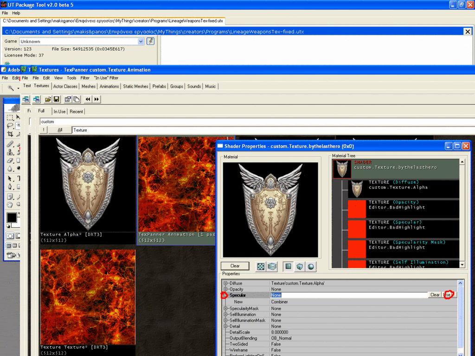The width and height of the screenshot is (475, 356).
Task: Click the Clear button under Material preview
Action: tap(235, 266)
